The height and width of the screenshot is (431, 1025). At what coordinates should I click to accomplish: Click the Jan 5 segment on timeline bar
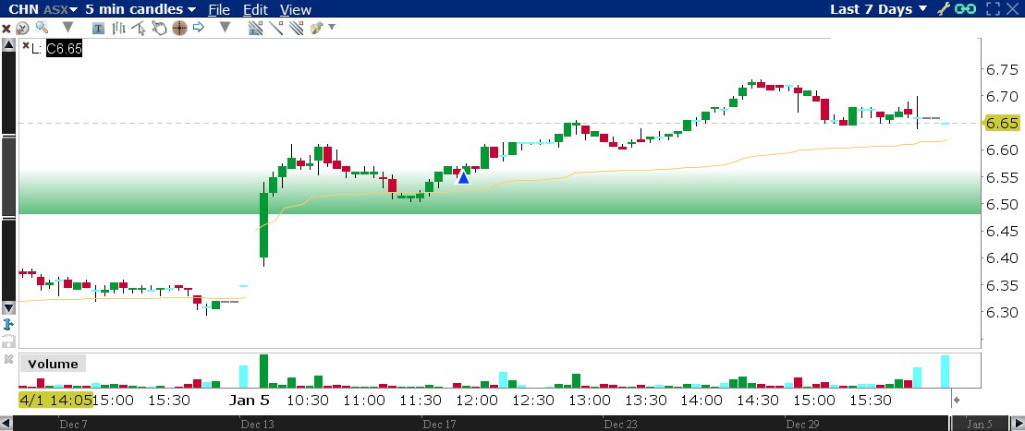point(980,425)
